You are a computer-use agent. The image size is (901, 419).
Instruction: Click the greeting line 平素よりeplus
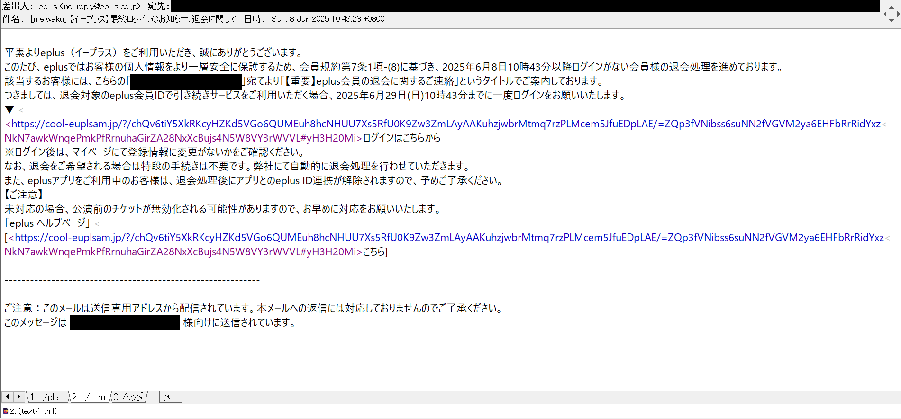click(x=154, y=53)
